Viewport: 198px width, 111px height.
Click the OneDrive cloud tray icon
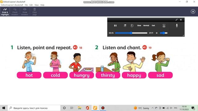[x=156, y=108]
